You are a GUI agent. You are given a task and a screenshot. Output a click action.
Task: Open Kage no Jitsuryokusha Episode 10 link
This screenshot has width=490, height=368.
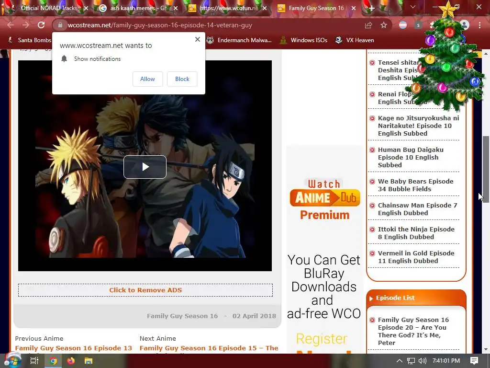point(418,126)
